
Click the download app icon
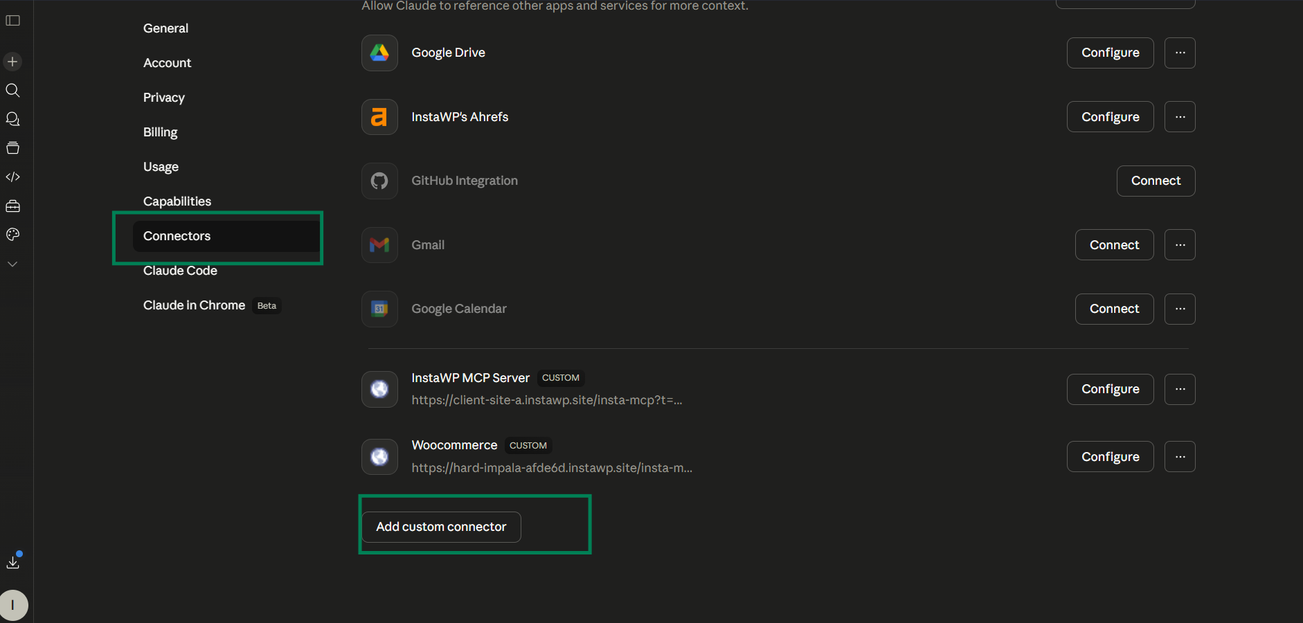click(13, 561)
